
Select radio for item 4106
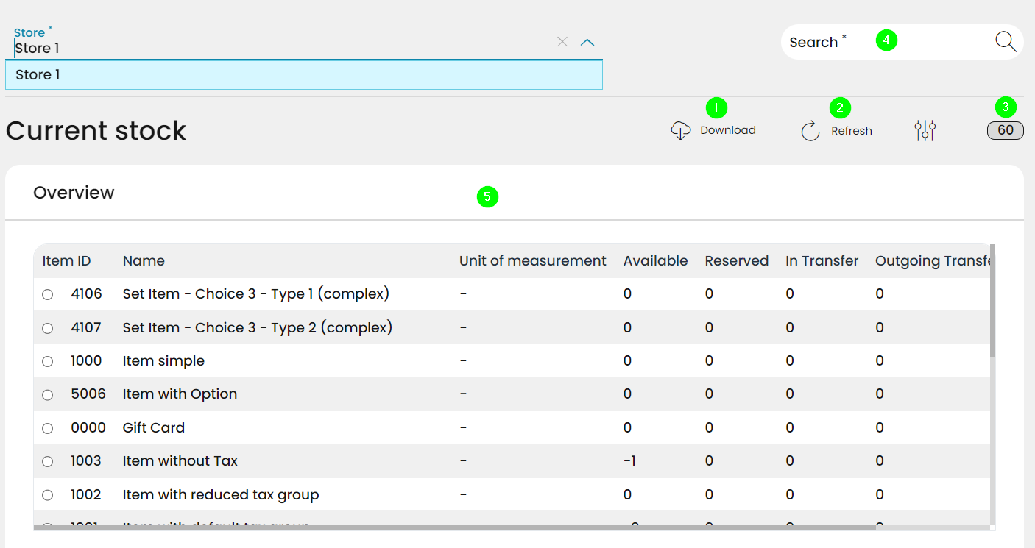pyautogui.click(x=48, y=294)
